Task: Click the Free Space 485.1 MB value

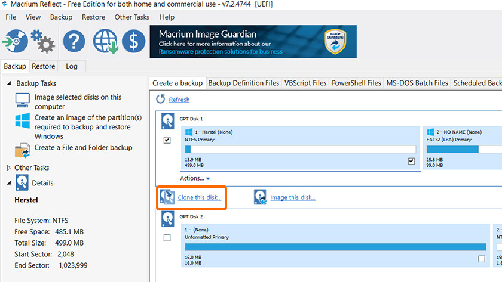Action: [69, 231]
